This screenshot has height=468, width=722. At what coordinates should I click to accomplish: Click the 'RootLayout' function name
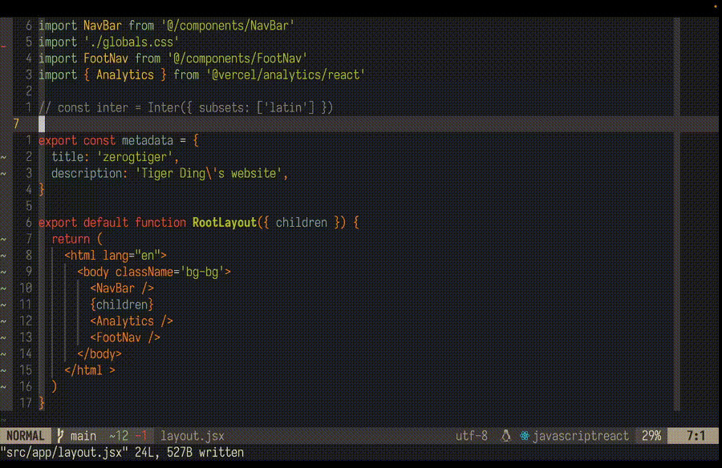[225, 223]
